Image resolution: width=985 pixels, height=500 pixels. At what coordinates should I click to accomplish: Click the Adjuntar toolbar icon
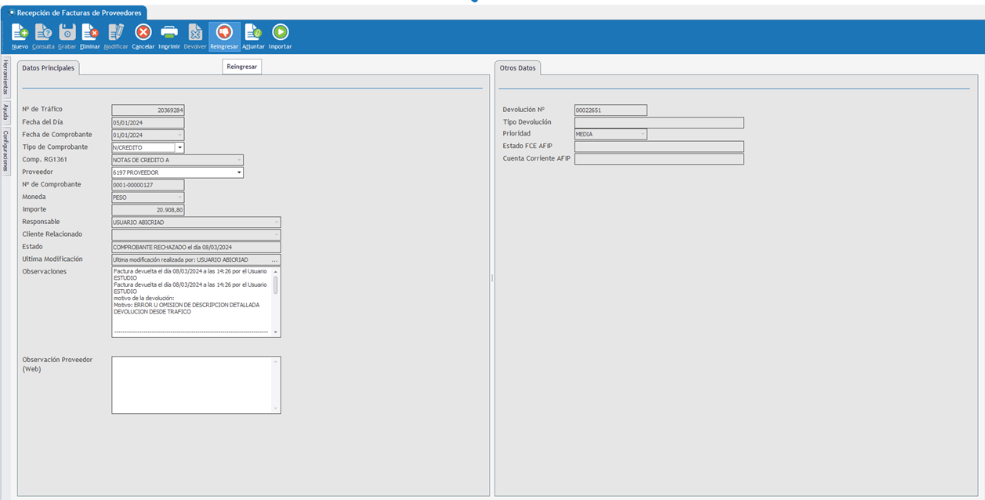click(x=253, y=36)
